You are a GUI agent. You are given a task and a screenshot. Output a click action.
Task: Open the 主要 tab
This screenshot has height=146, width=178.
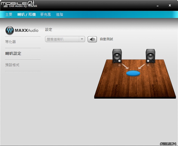(9, 14)
